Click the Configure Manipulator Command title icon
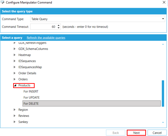 (2, 2)
